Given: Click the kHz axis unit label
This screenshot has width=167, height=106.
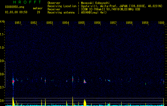Looking at the screenshot, I should click(x=2, y=21).
